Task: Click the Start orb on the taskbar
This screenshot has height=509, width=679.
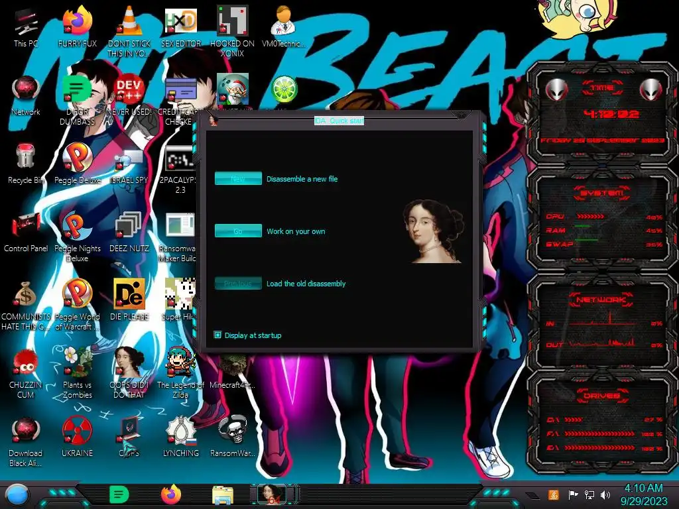Action: pyautogui.click(x=17, y=494)
